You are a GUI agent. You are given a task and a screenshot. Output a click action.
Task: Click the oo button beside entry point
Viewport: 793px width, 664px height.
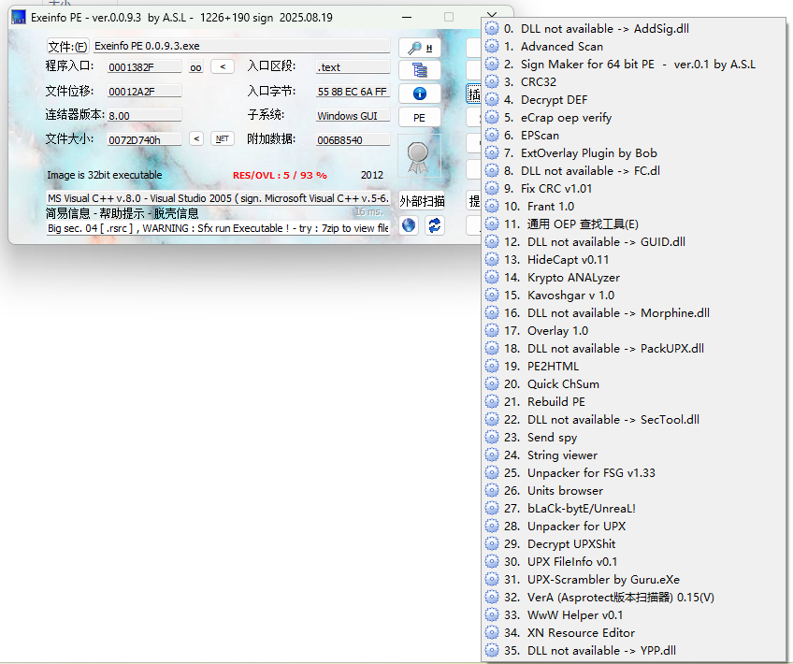(x=195, y=67)
